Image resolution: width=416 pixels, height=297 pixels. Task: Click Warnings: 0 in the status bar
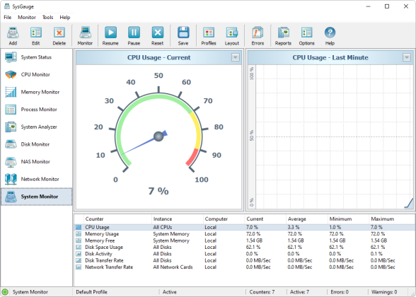[x=384, y=292]
